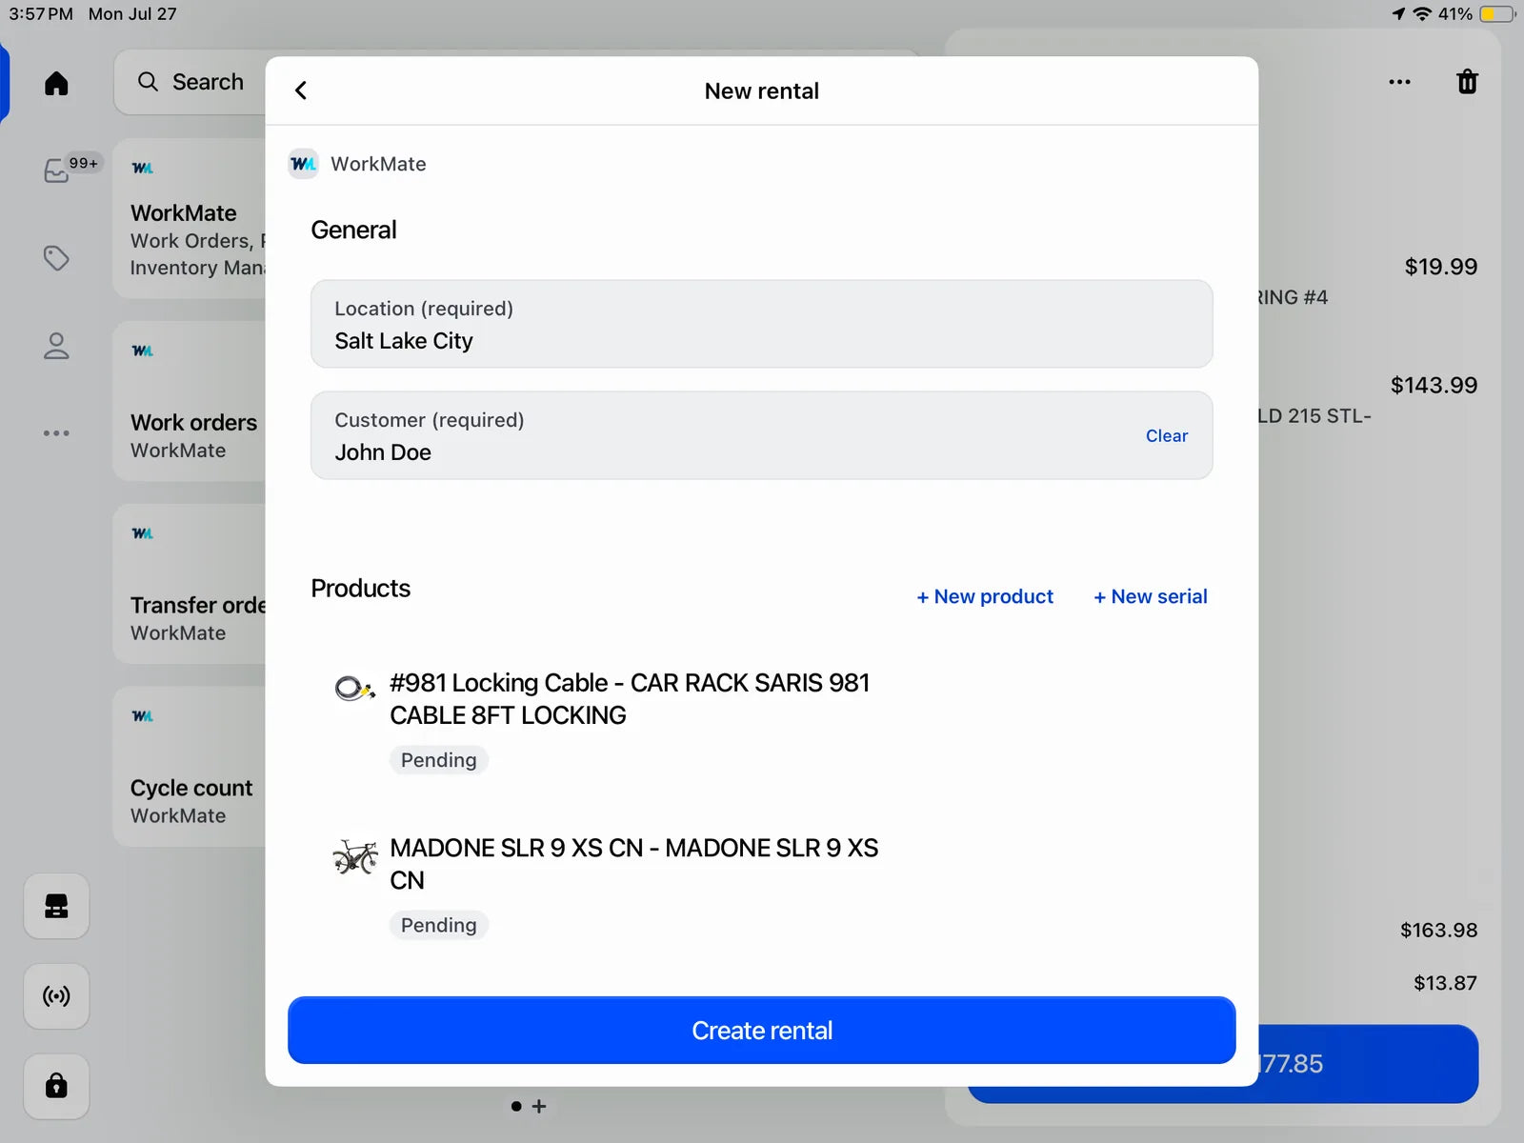
Task: Click the $163.98 subtotal amount
Action: (x=1438, y=930)
